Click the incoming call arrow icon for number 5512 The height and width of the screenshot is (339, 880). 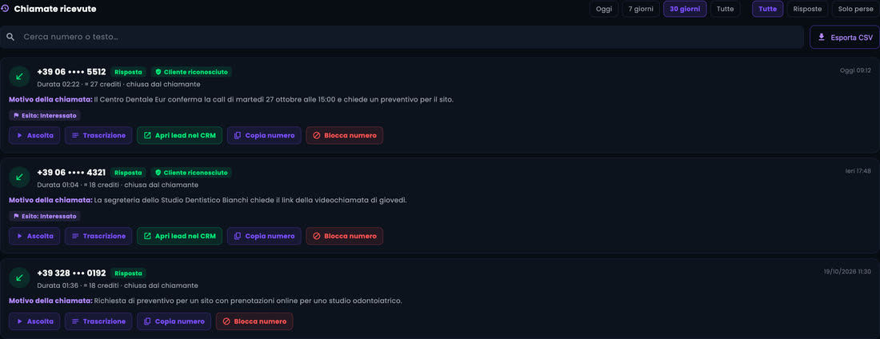[x=20, y=76]
